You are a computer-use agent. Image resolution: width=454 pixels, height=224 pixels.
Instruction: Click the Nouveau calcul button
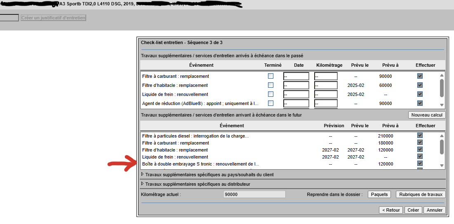point(426,115)
